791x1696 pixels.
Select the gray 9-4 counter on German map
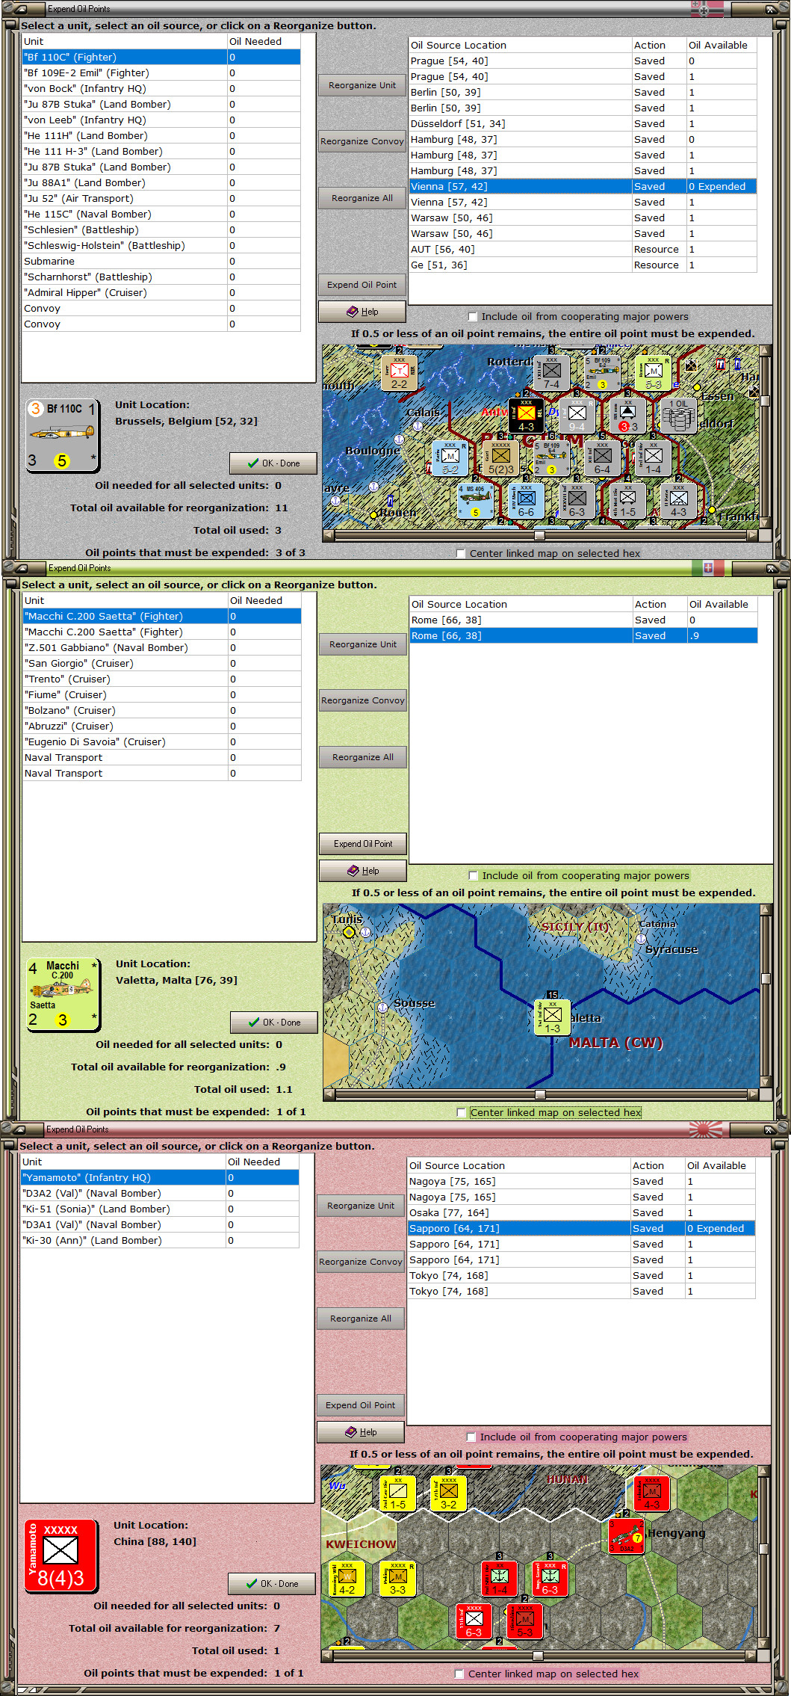pos(577,416)
